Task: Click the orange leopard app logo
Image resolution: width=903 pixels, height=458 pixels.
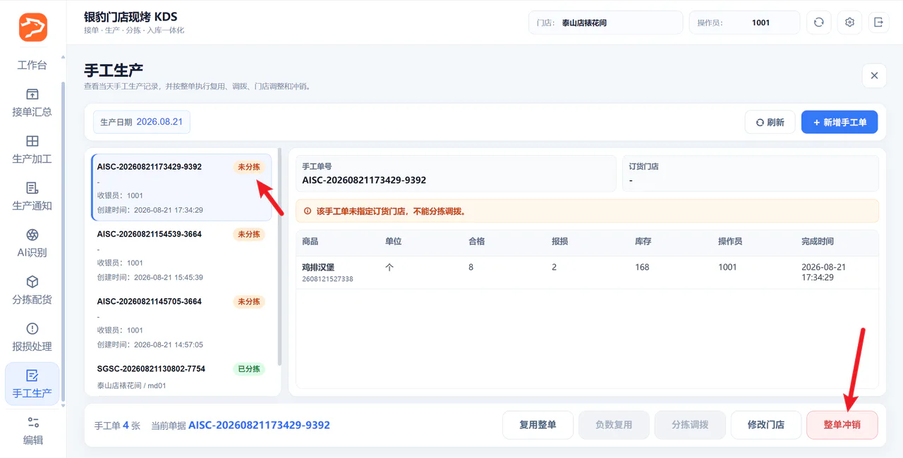Action: coord(33,27)
